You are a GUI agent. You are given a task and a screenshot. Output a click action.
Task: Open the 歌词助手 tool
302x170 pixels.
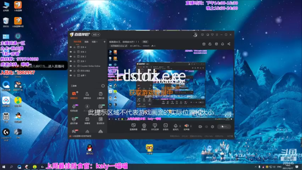(100, 121)
